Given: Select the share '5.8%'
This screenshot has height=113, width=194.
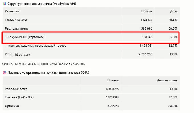Looking at the screenshot, I should click(174, 37).
